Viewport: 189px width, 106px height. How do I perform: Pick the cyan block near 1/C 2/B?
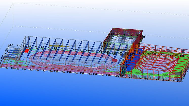click(x=124, y=72)
